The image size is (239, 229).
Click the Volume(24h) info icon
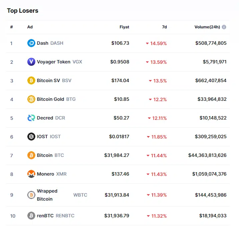point(224,27)
